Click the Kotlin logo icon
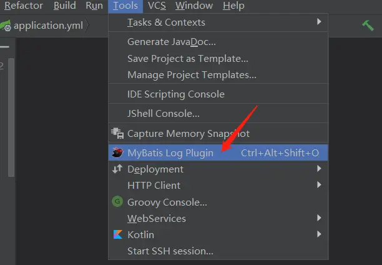Screen dimensions: 382x265 pos(117,235)
